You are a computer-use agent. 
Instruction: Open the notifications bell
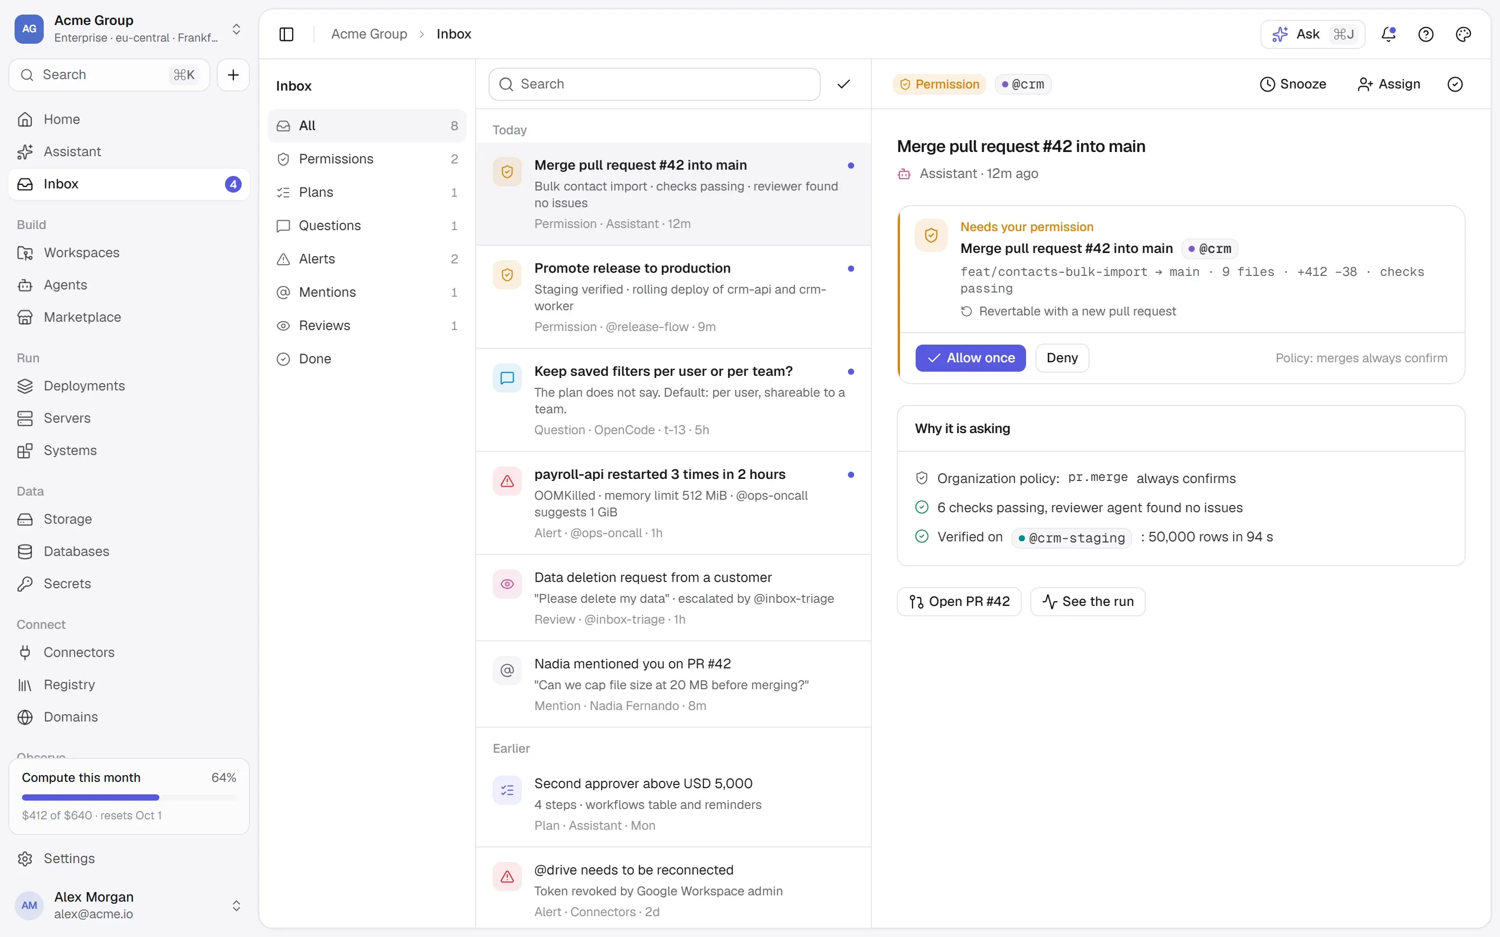[x=1389, y=34]
